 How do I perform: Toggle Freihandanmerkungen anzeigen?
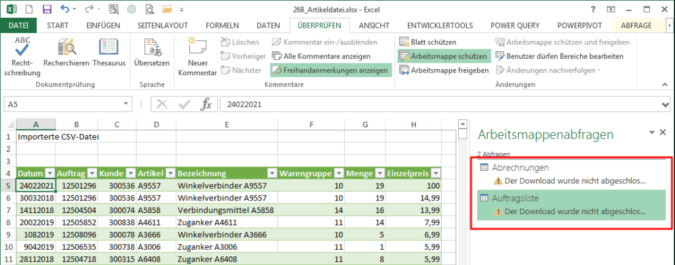[x=331, y=70]
